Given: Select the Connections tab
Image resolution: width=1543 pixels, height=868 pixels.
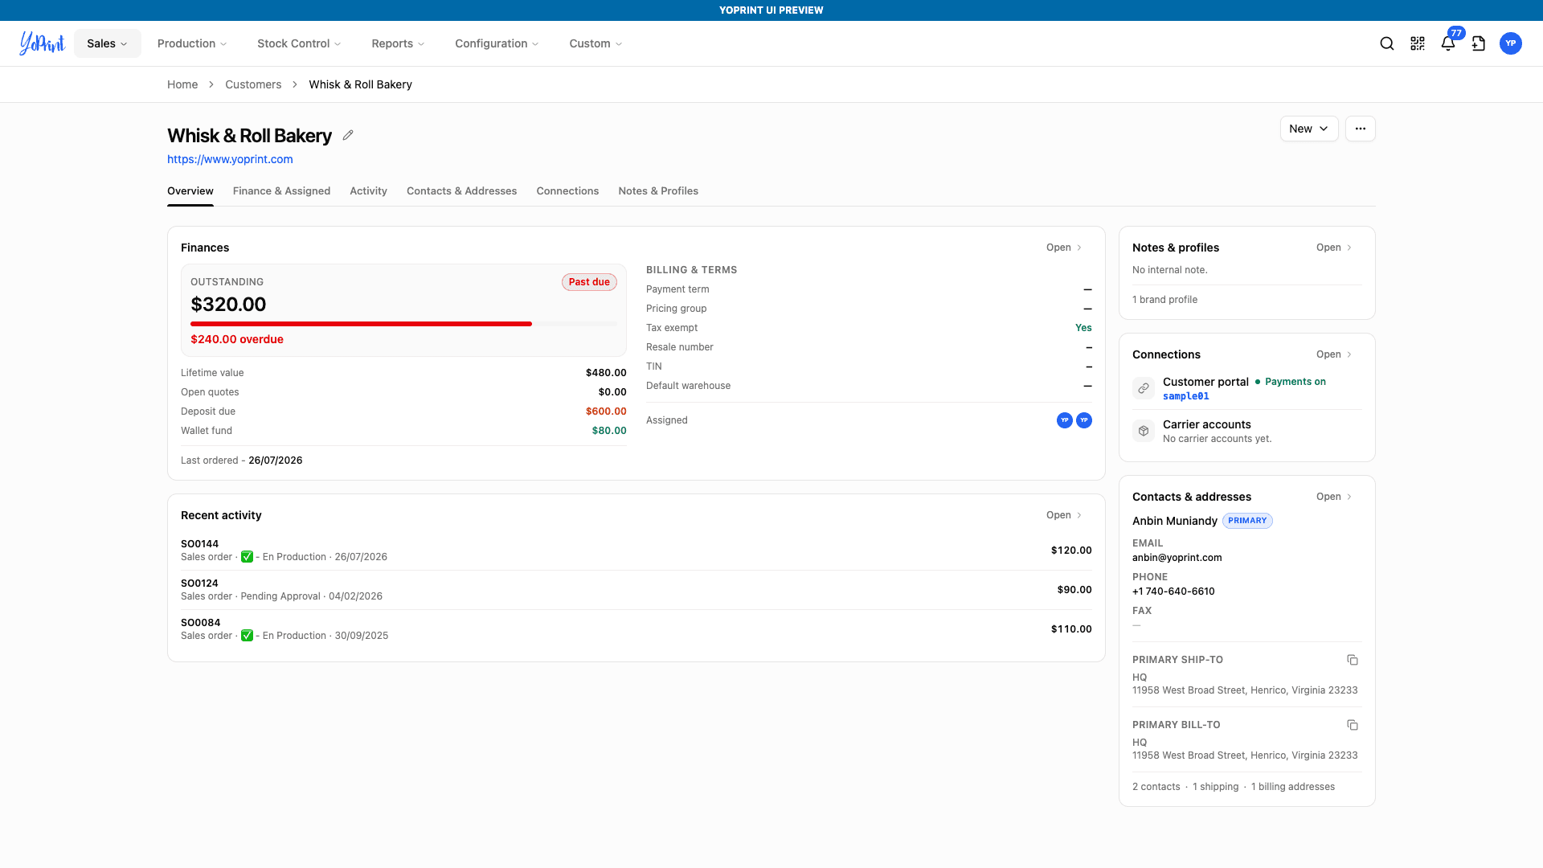Looking at the screenshot, I should click(567, 191).
